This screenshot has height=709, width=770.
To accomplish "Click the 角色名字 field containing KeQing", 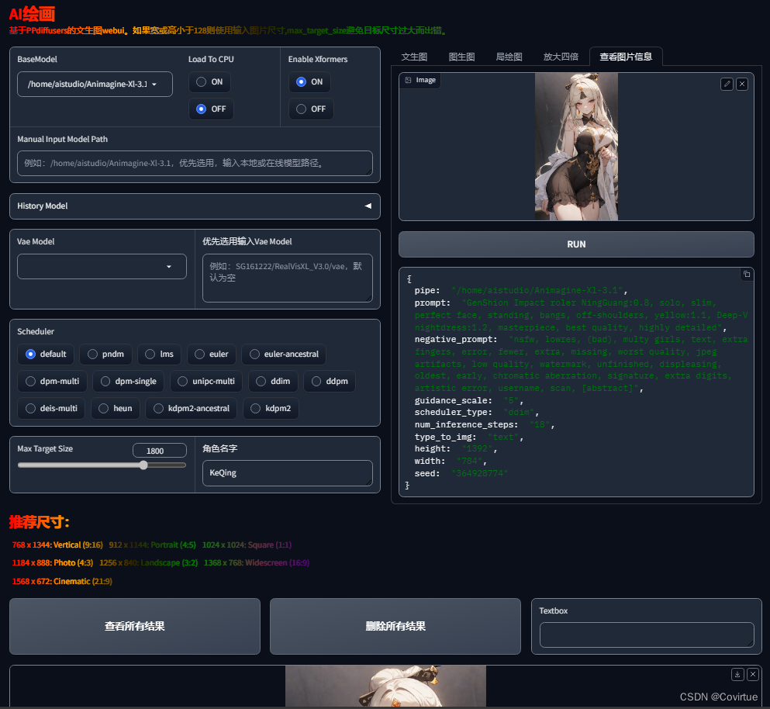I will pyautogui.click(x=287, y=473).
